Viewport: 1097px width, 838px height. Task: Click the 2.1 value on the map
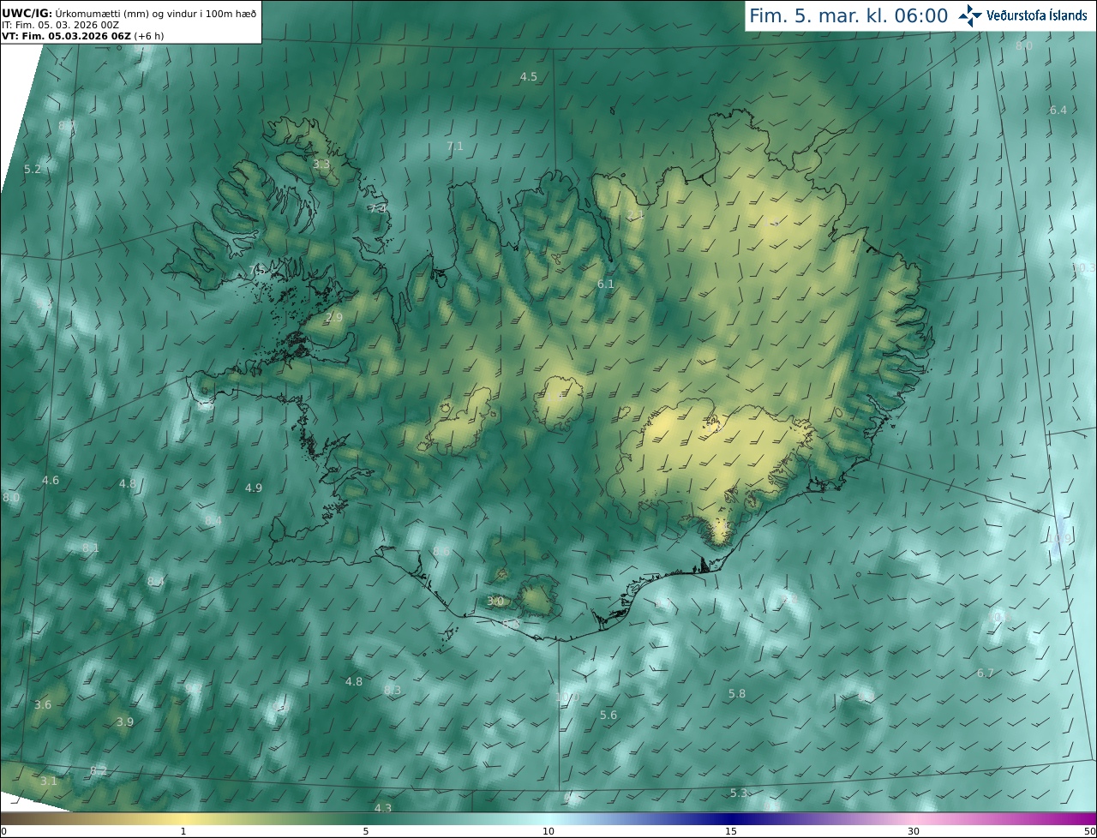[x=635, y=214]
